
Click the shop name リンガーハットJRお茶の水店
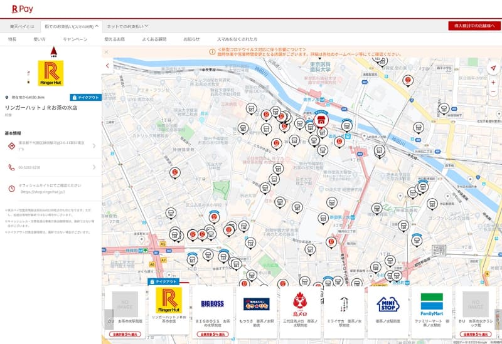41,108
